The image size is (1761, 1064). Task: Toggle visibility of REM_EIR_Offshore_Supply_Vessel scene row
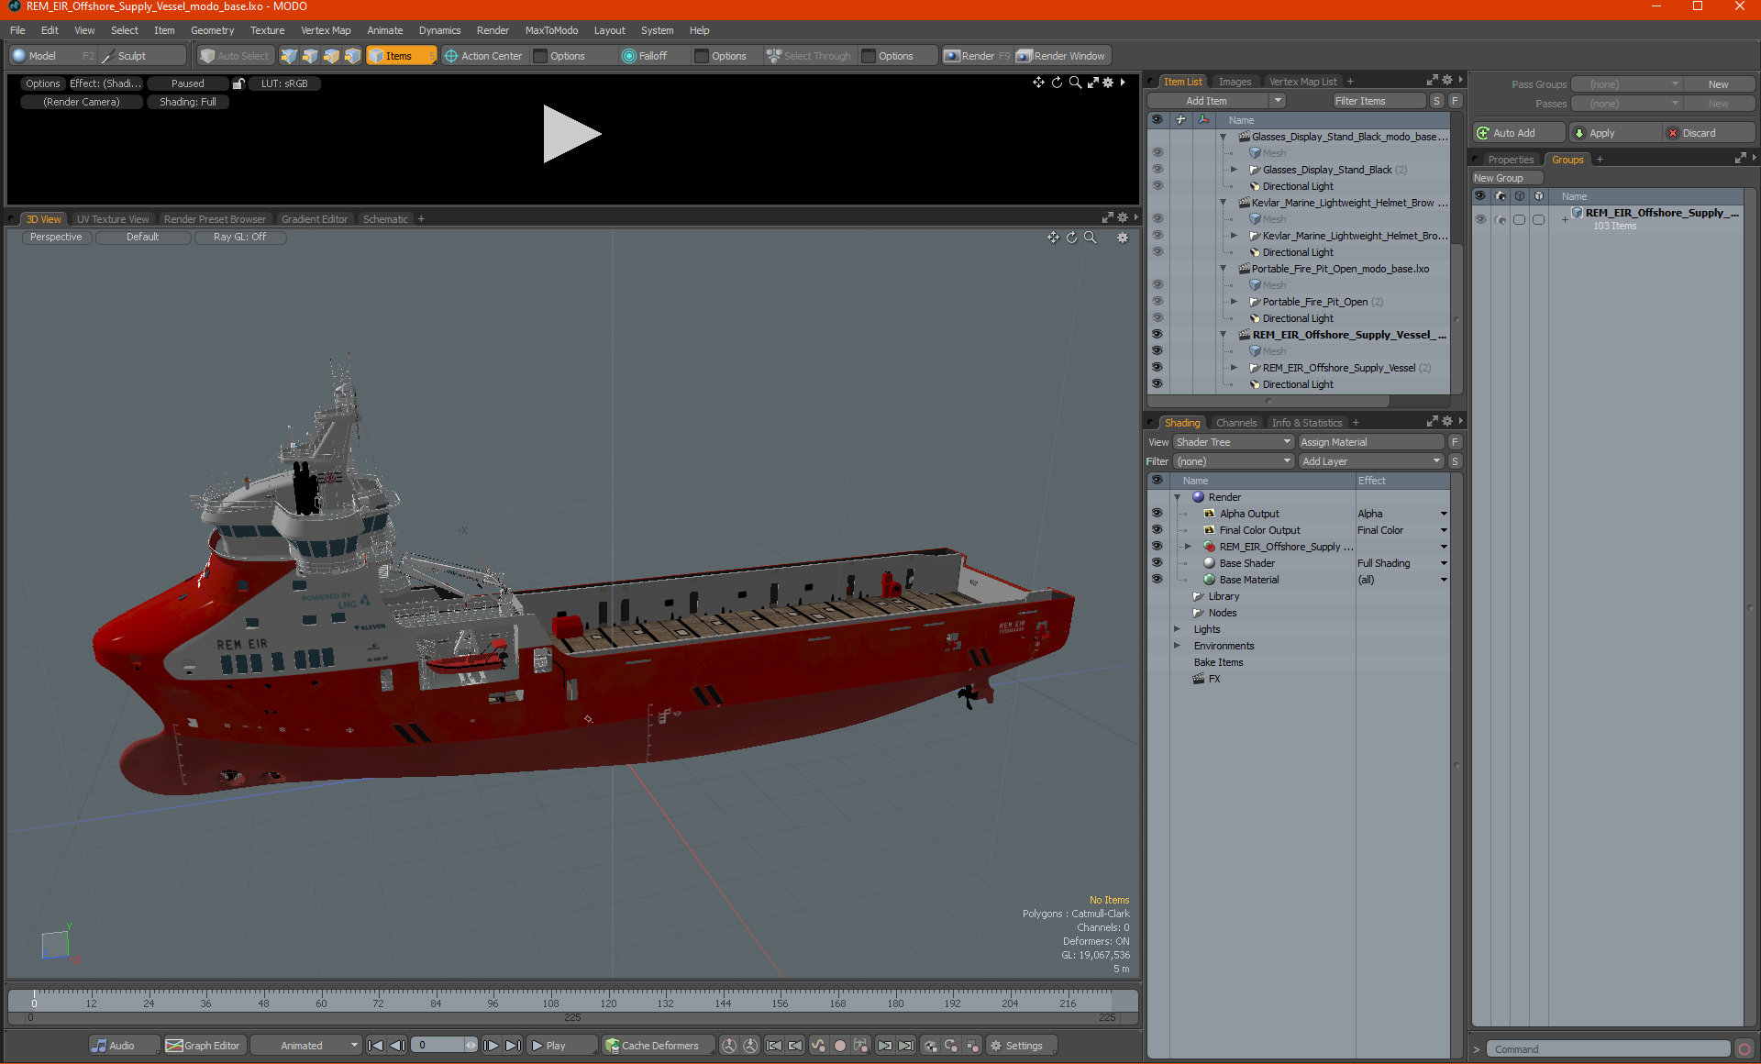[x=1157, y=335]
